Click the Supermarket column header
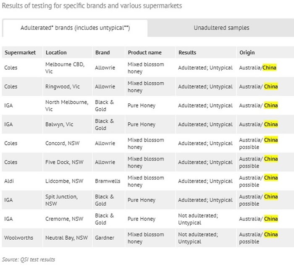Screen dimensions: 294x267 [20, 52]
